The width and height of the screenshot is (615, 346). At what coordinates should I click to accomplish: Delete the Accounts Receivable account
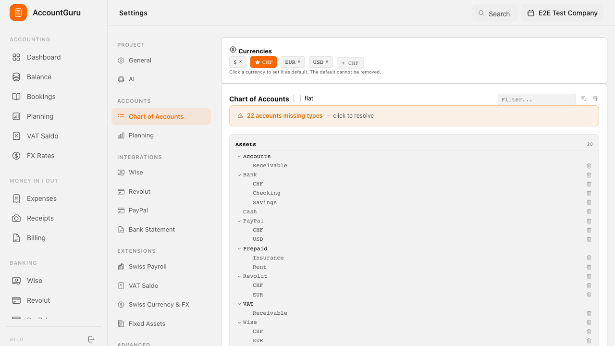pyautogui.click(x=589, y=166)
